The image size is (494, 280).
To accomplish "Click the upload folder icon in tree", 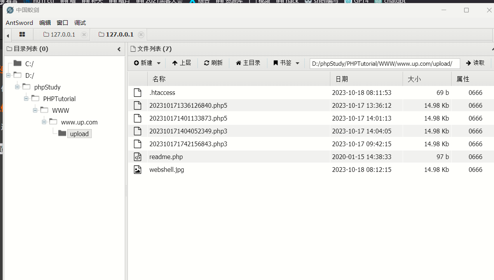I will click(x=62, y=133).
